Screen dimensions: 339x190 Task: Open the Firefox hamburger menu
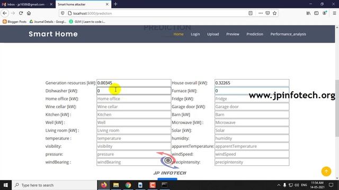point(334,13)
